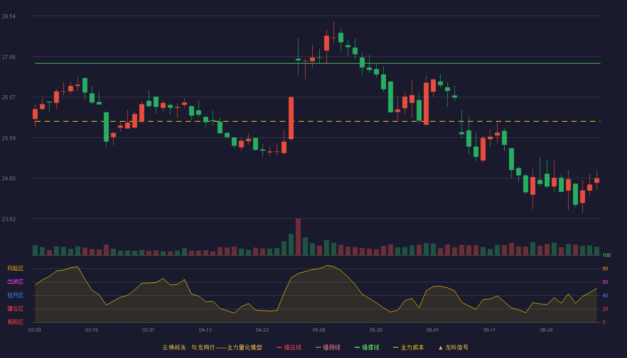Screen dimensions: 627x358
Task: Toggle the 强压线 legend item
Action: tap(289, 347)
